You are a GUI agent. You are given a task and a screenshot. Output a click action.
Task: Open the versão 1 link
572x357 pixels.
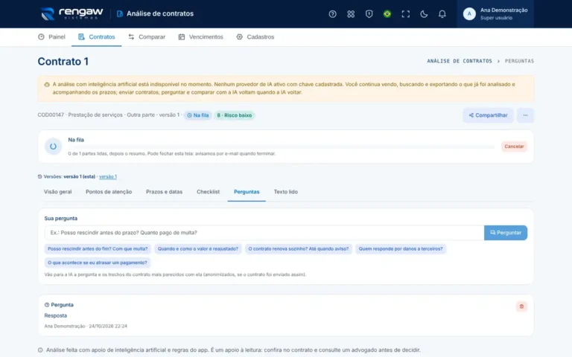tap(108, 177)
